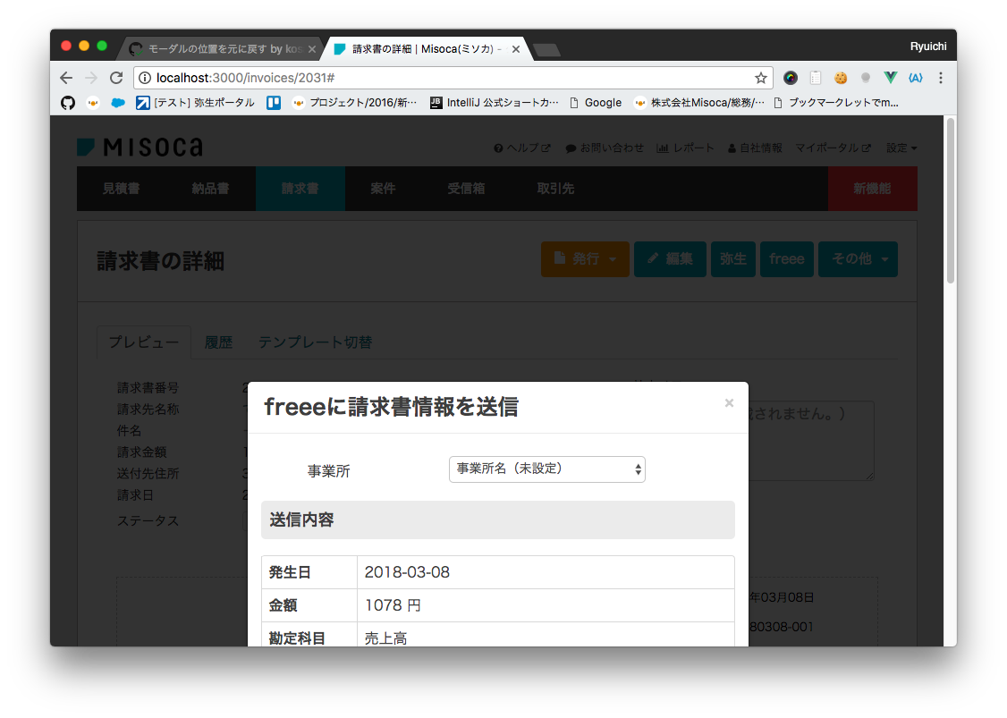This screenshot has width=1007, height=718.
Task: Close the freee modal with the × icon
Action: tap(729, 402)
